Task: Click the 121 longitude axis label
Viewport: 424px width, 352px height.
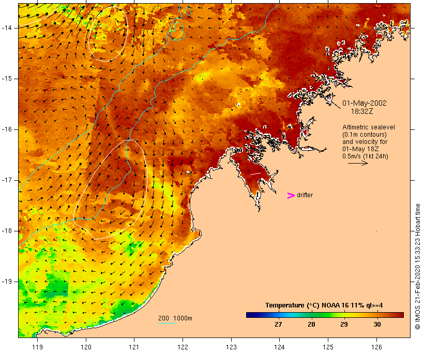Action: [134, 347]
